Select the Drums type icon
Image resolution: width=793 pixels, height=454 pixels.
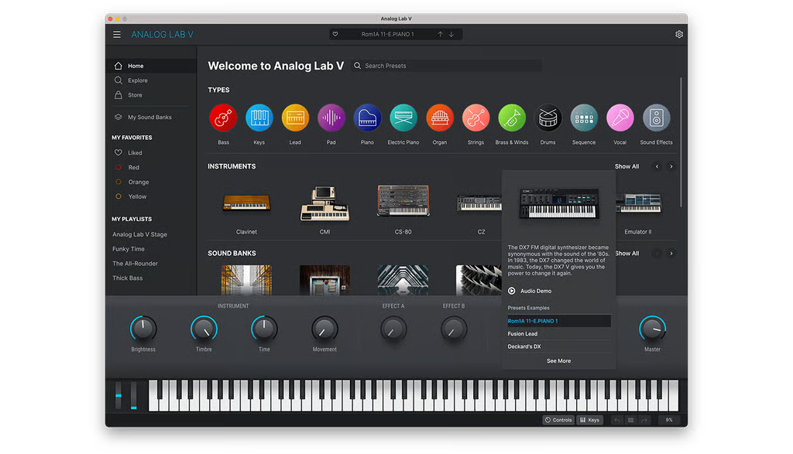click(548, 118)
